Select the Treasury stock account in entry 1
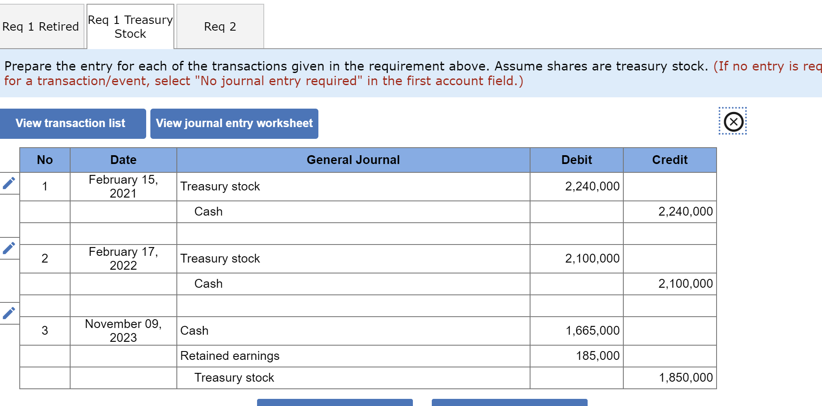This screenshot has height=406, width=822. pos(220,186)
